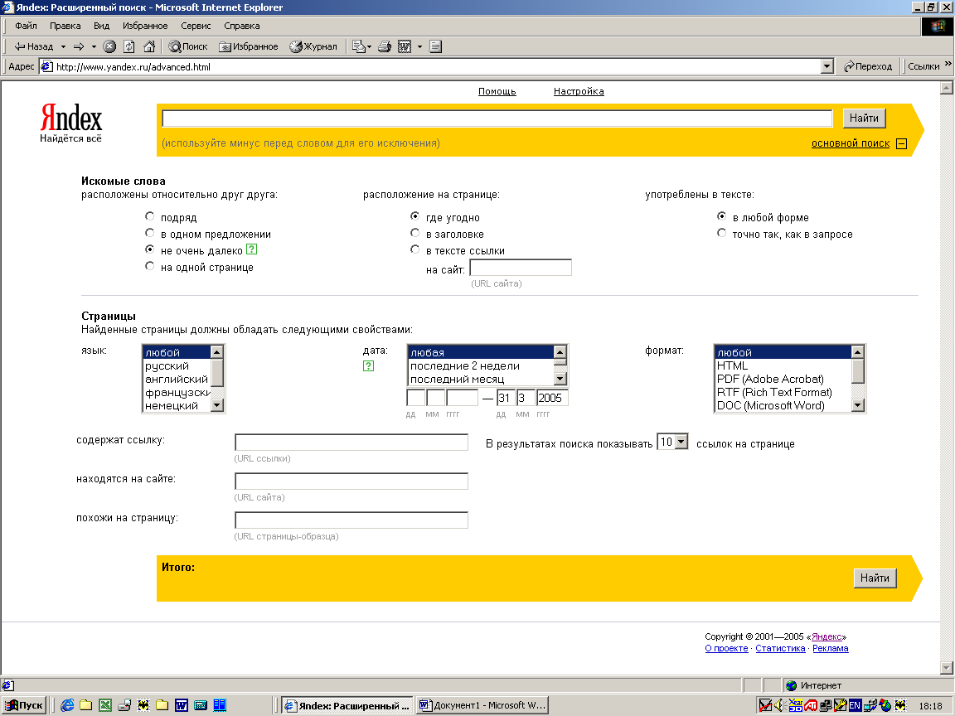The height and width of the screenshot is (716, 955).
Task: Open the Сервис menu
Action: point(196,26)
